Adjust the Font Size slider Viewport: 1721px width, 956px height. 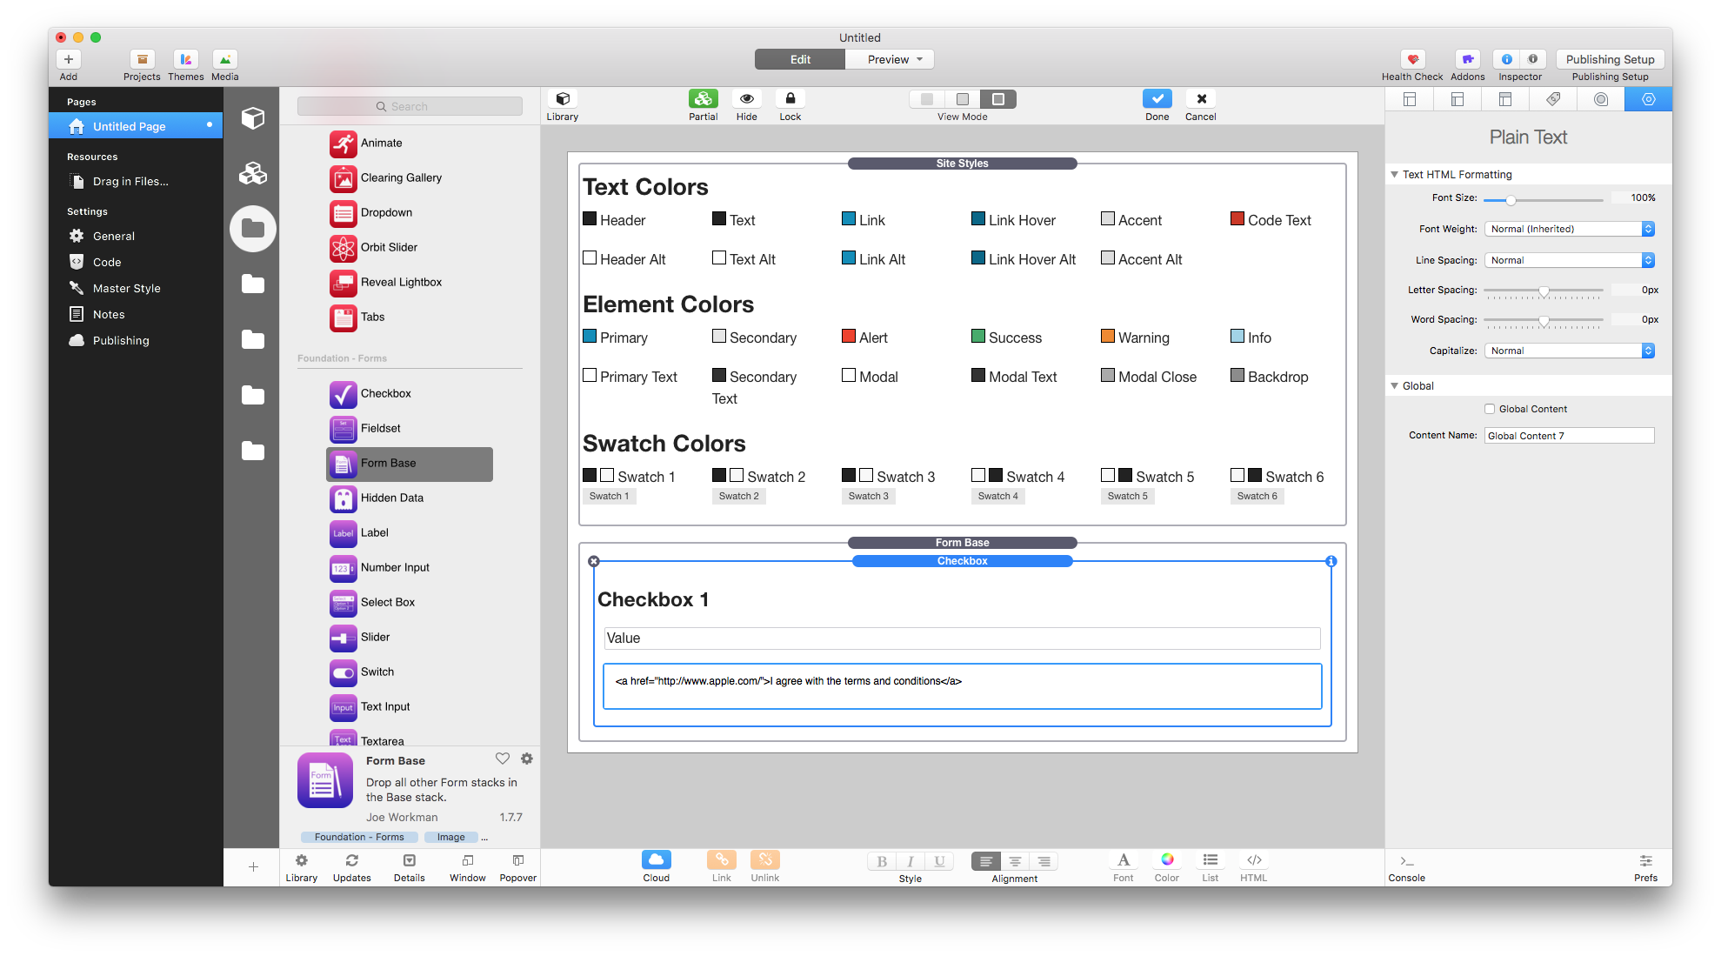[x=1511, y=200]
